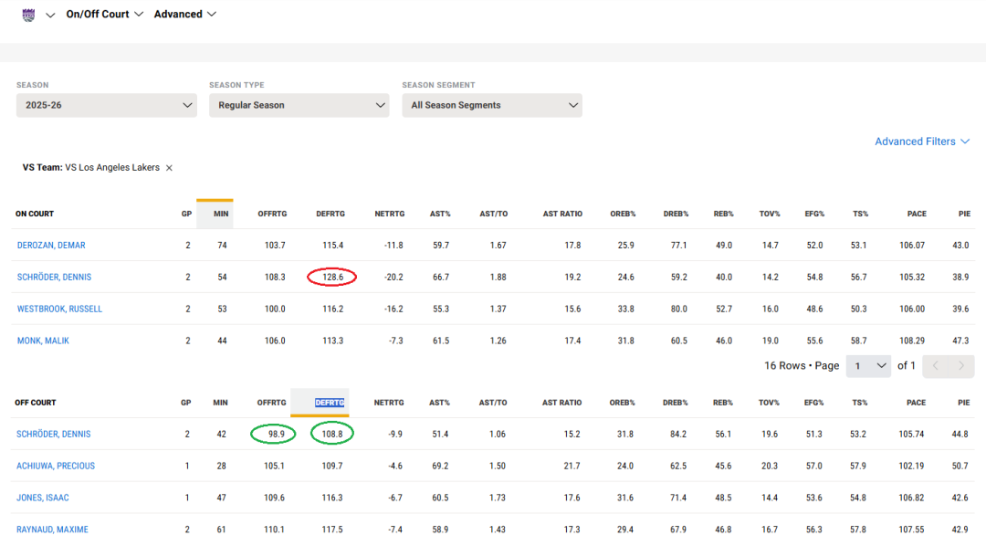Expand the team selector chevron beside logo
The image size is (986, 546).
coord(50,16)
